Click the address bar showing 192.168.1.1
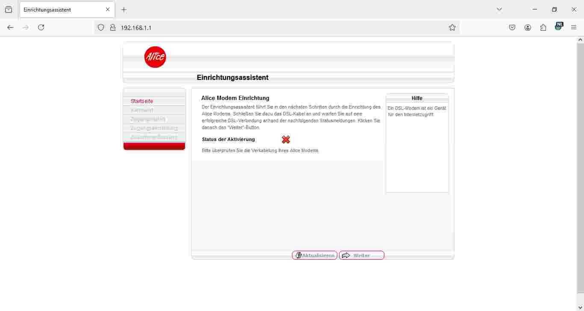The width and height of the screenshot is (584, 311). pyautogui.click(x=278, y=27)
